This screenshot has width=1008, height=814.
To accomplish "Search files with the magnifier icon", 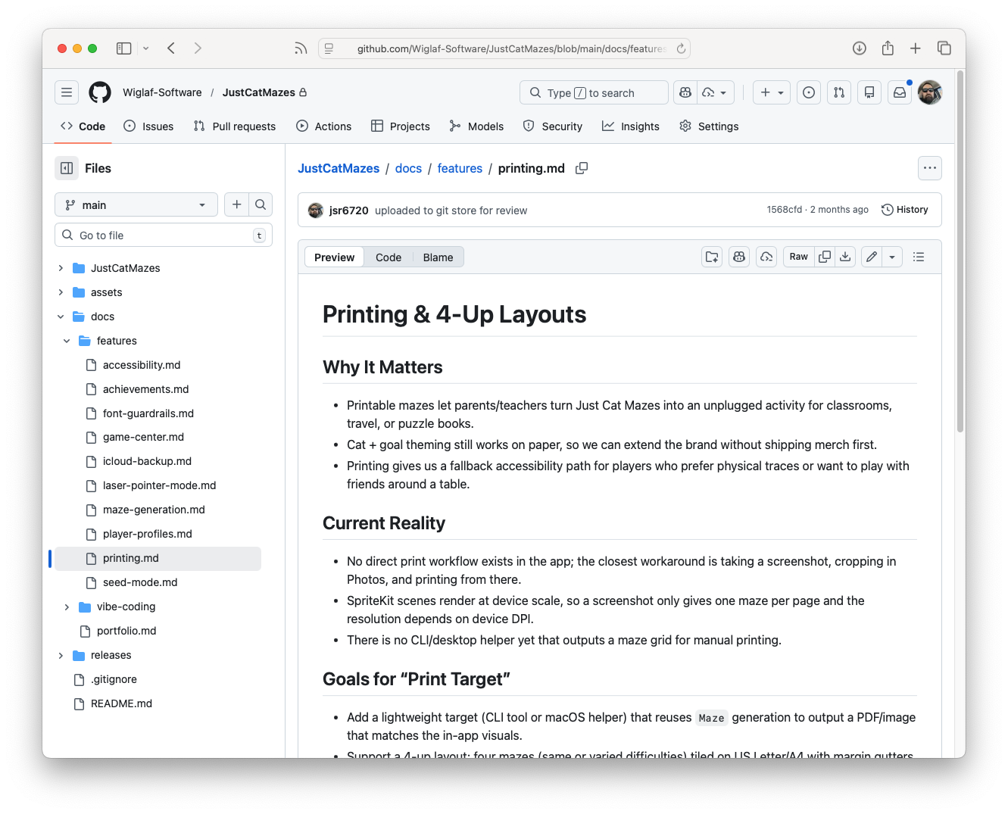I will click(261, 204).
